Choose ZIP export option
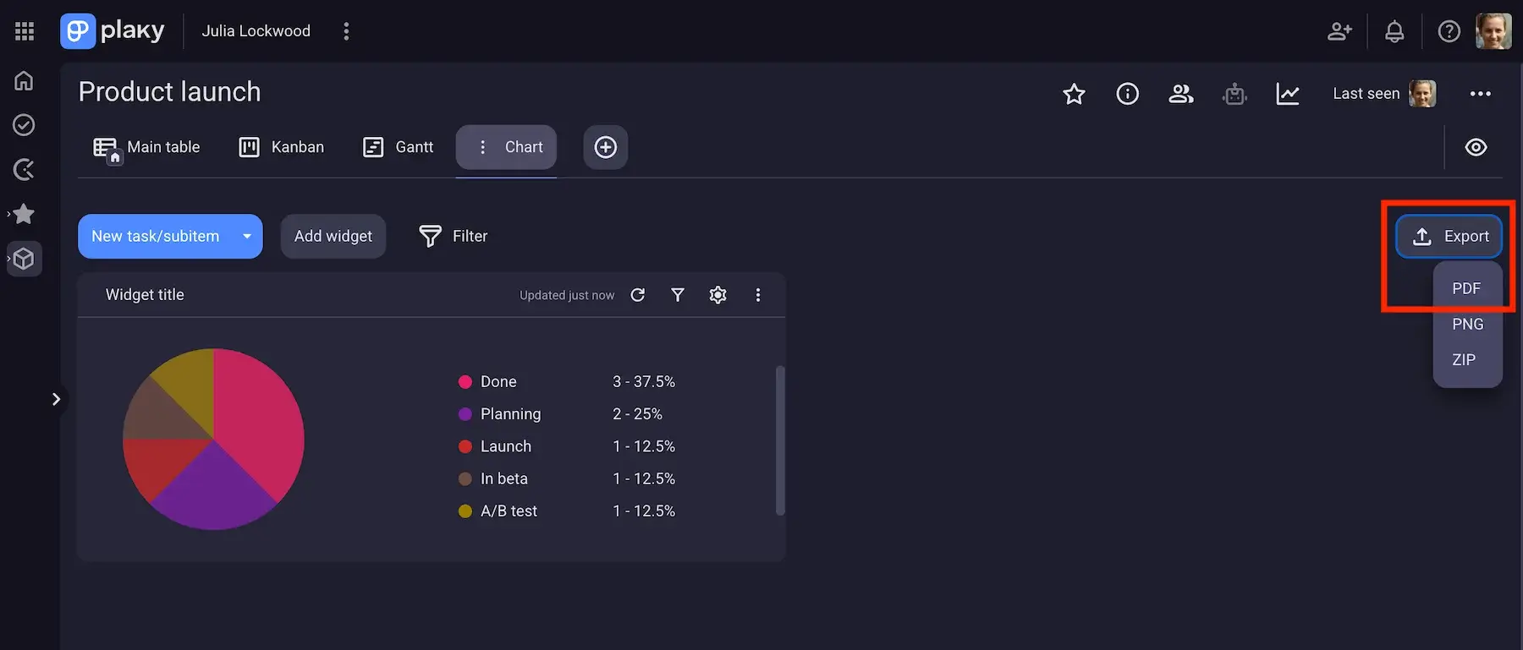1523x650 pixels. click(x=1464, y=359)
